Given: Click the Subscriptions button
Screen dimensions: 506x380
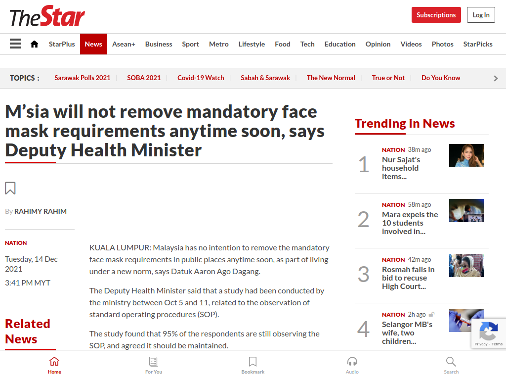Looking at the screenshot, I should (x=436, y=15).
